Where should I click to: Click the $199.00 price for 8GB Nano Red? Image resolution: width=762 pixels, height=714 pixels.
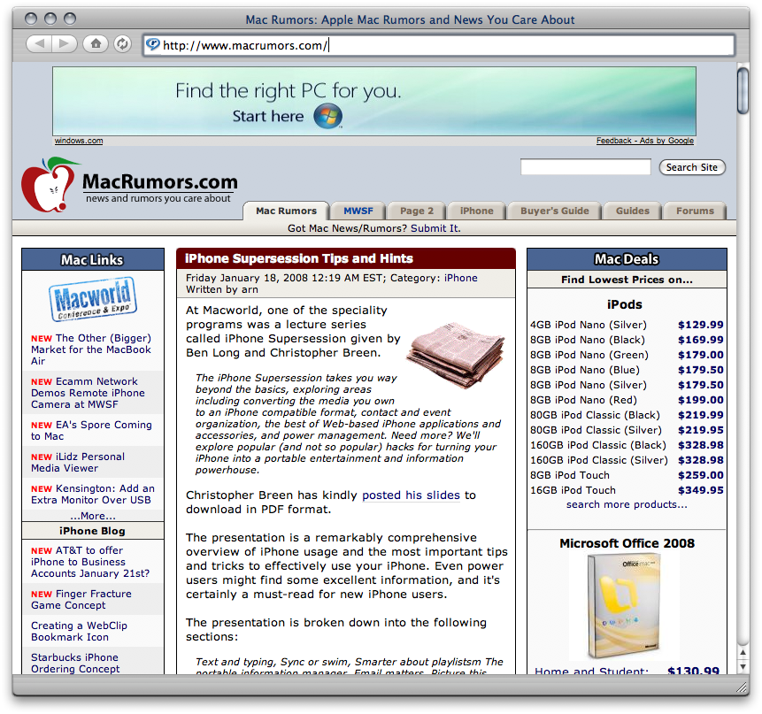(x=700, y=400)
